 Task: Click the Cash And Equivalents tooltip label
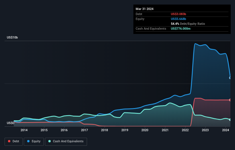pyautogui.click(x=151, y=29)
